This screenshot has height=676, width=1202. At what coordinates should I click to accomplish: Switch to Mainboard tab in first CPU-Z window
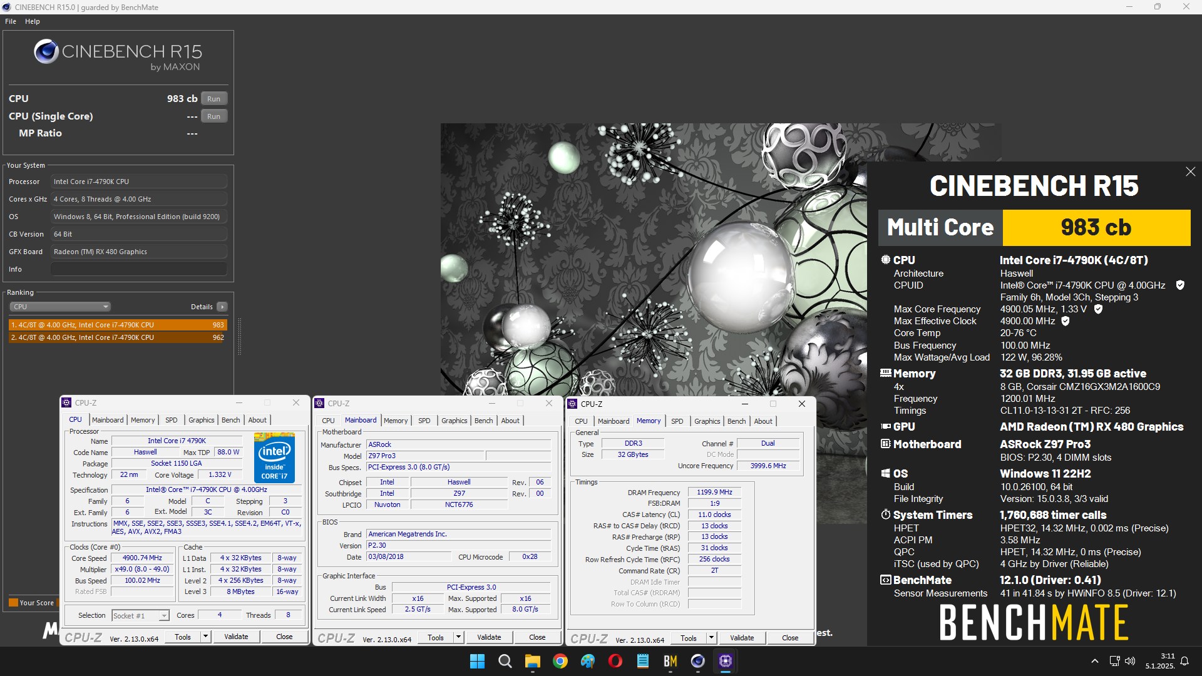click(108, 420)
